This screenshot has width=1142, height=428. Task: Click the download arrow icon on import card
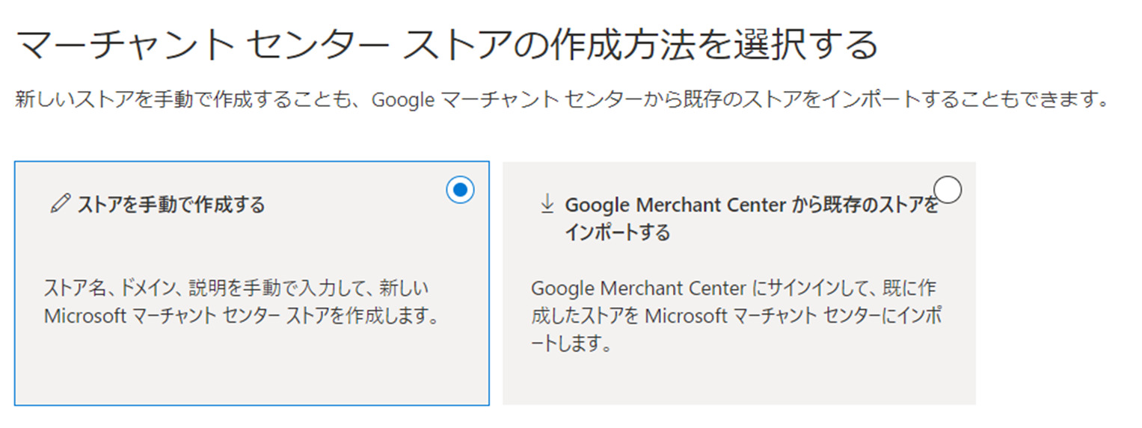pos(547,204)
